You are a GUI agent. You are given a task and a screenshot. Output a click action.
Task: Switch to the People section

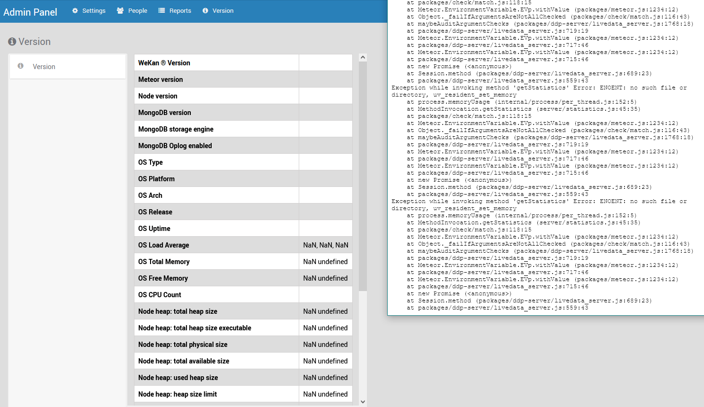136,10
